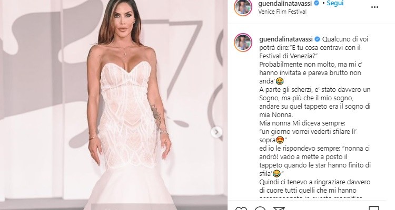This screenshot has height=210, width=395.
Task: Advance to the next carousel photo
Action: [x=216, y=132]
